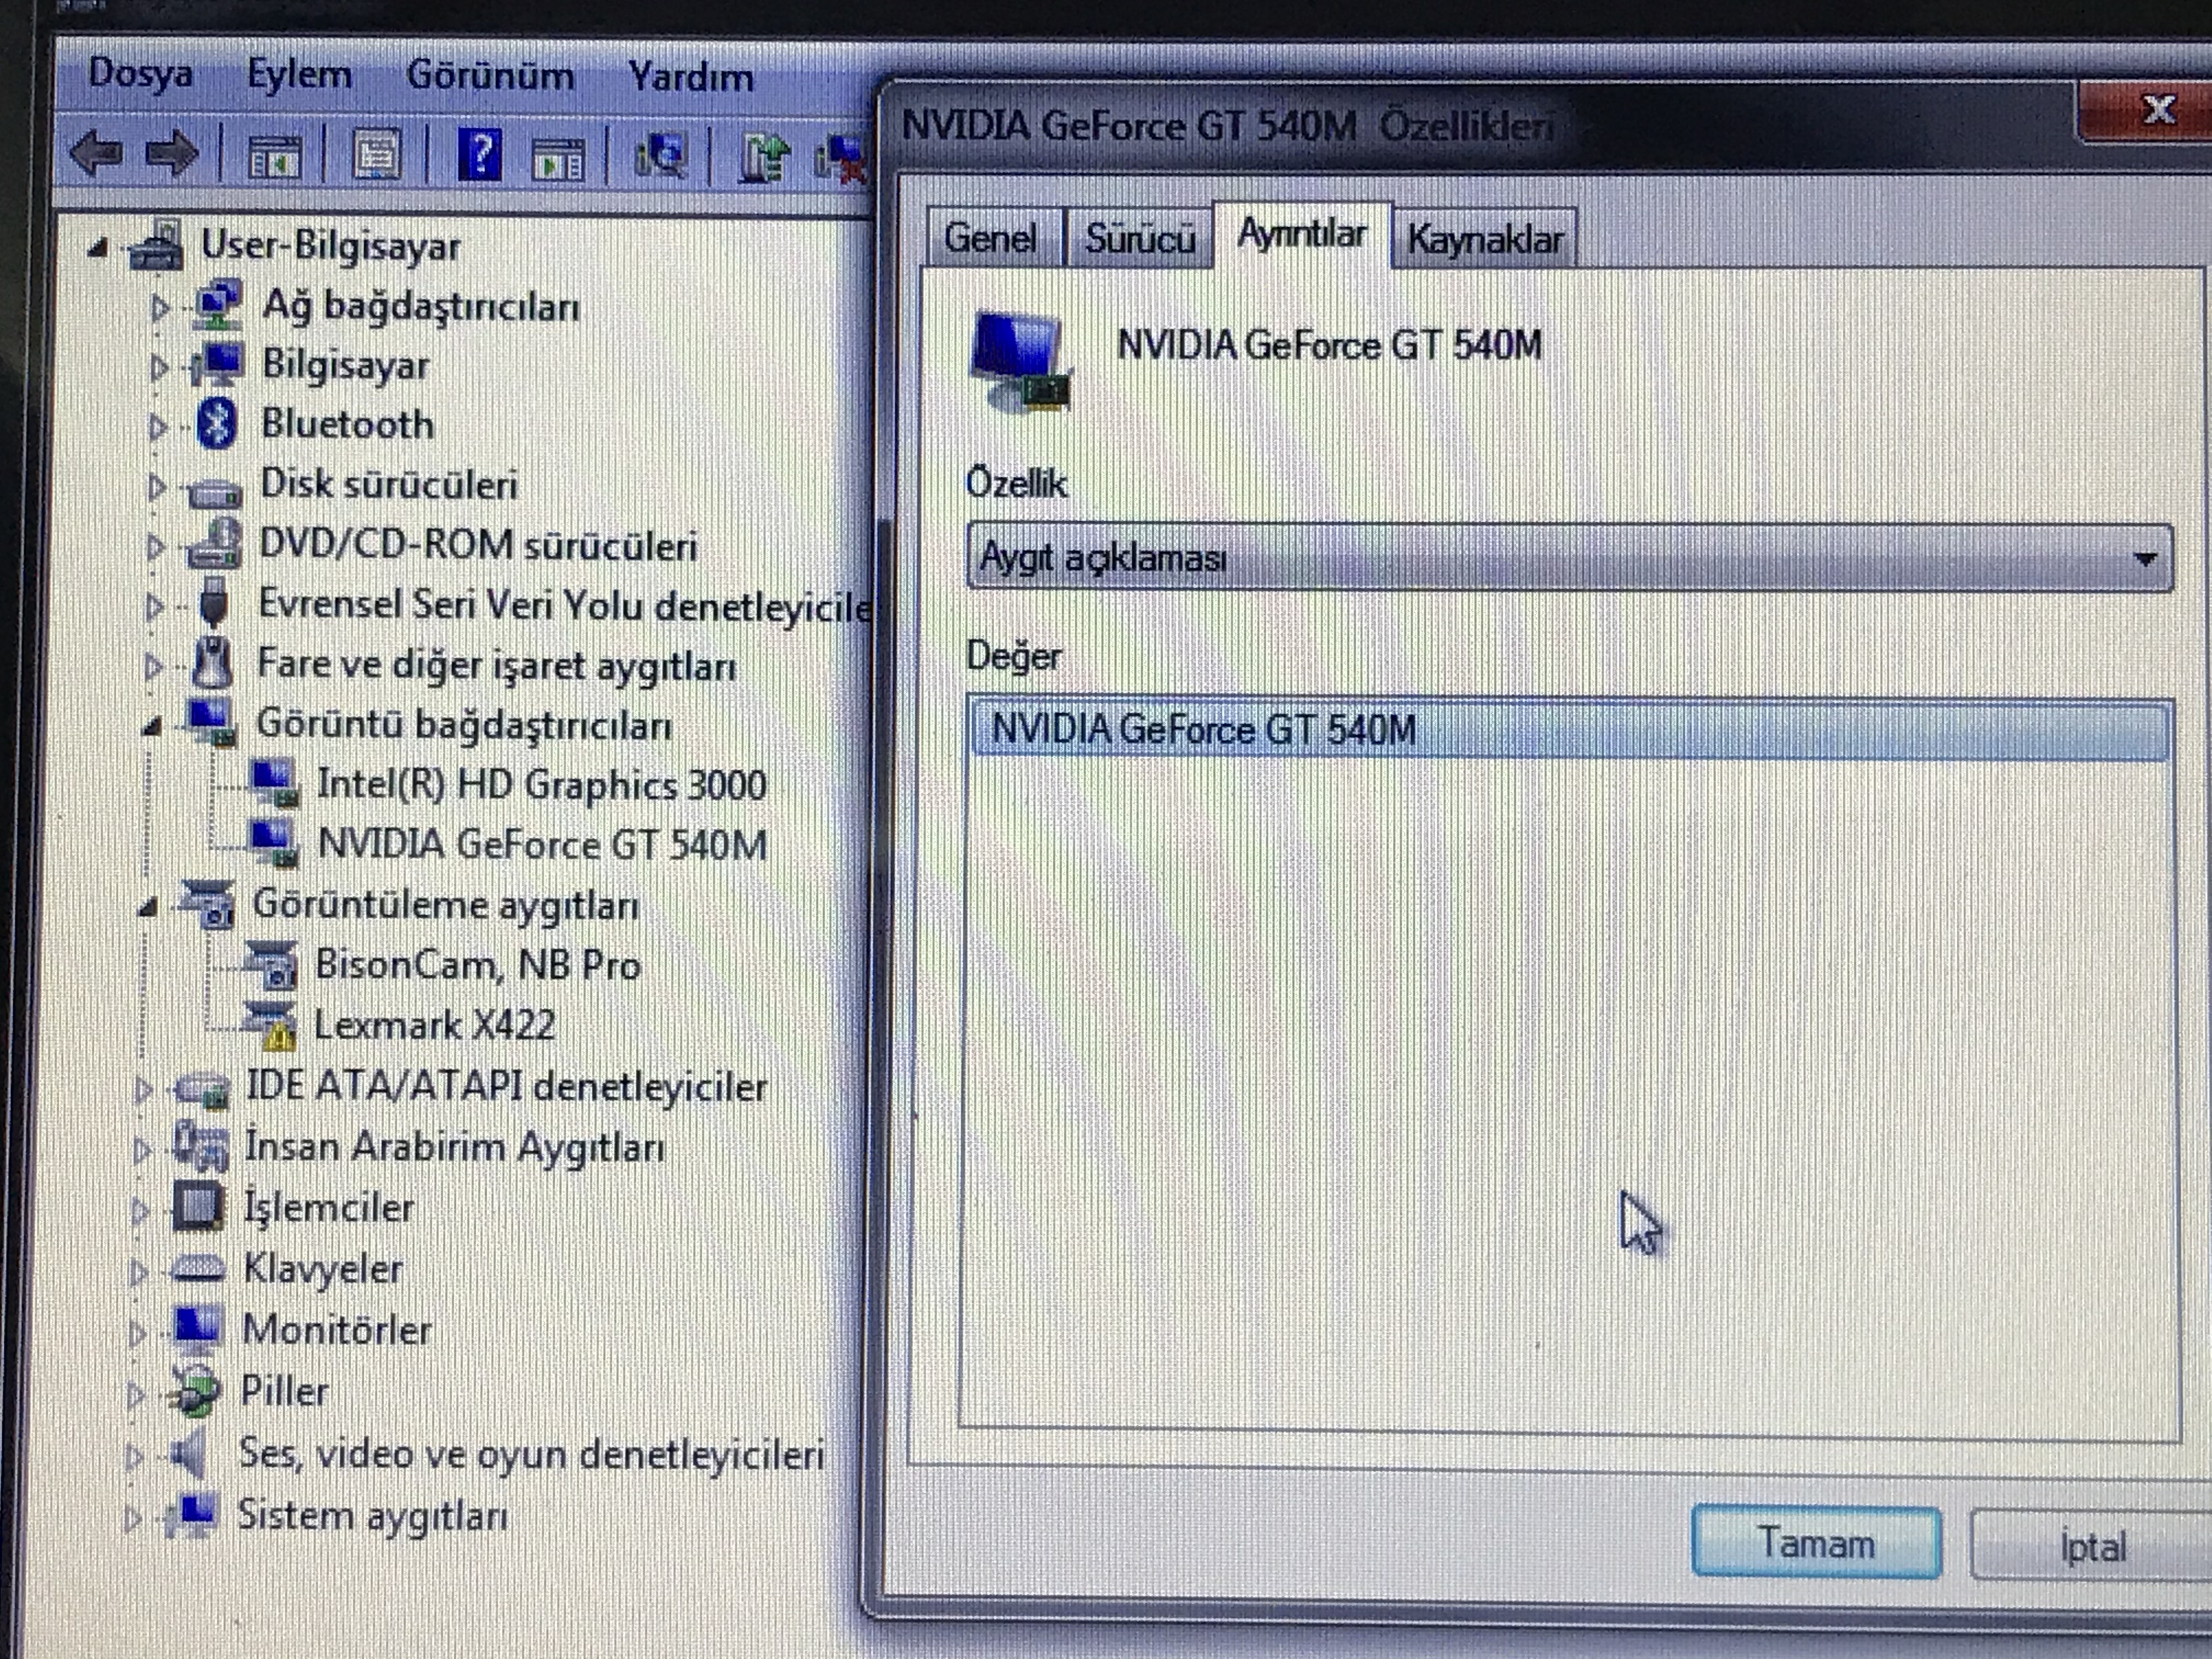This screenshot has width=2212, height=1659.
Task: Click the show/hide console tree icon
Action: click(274, 156)
